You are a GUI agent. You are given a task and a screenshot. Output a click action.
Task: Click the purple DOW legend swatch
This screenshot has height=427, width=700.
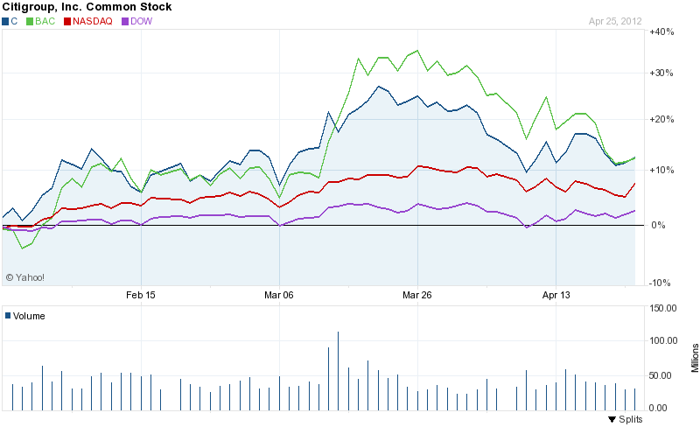[125, 20]
